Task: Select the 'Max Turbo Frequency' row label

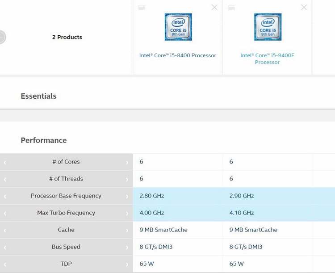Action: [66, 213]
